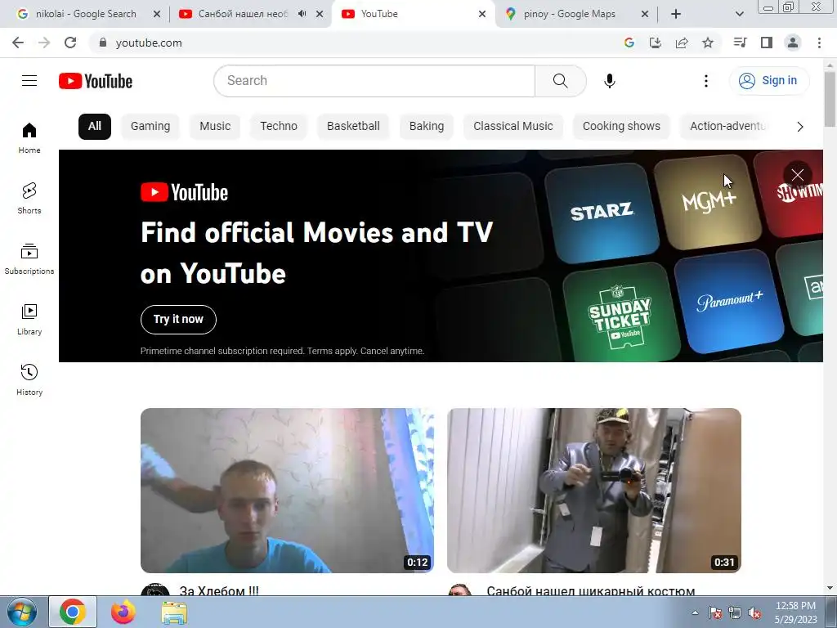
Task: Click the Action Center flag tray icon
Action: click(x=714, y=612)
